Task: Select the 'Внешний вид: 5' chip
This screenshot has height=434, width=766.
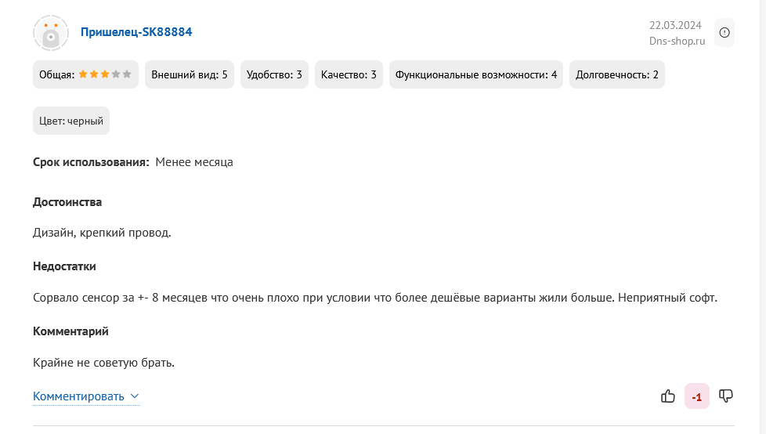Action: 190,74
